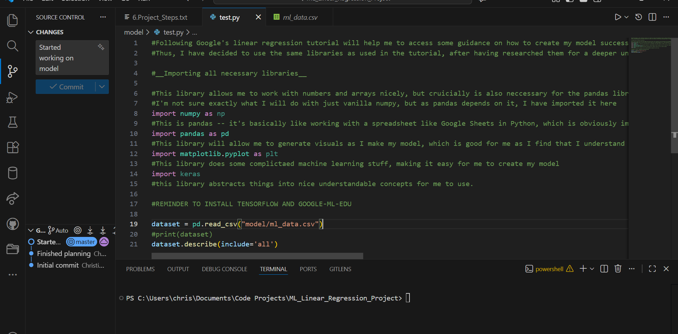Open the Commit button dropdown arrow

tap(102, 87)
